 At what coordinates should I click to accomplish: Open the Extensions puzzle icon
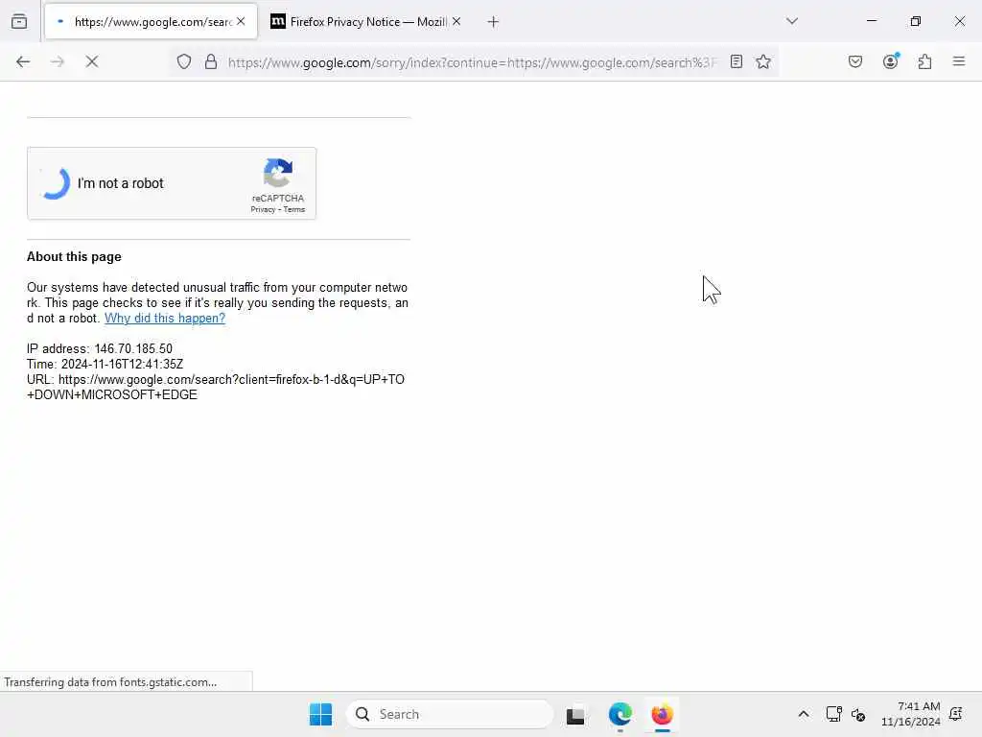(x=925, y=61)
